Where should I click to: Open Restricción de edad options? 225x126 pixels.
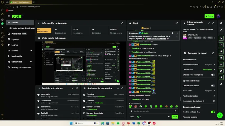tap(199, 64)
